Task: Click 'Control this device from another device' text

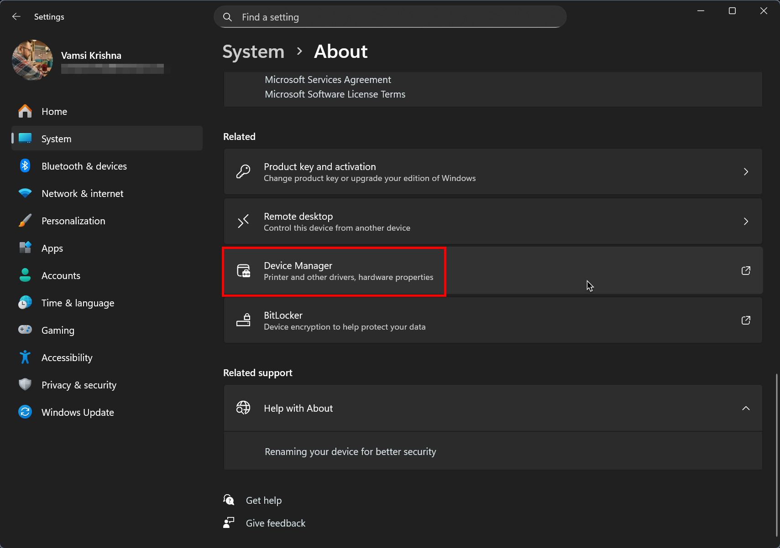Action: pyautogui.click(x=337, y=228)
